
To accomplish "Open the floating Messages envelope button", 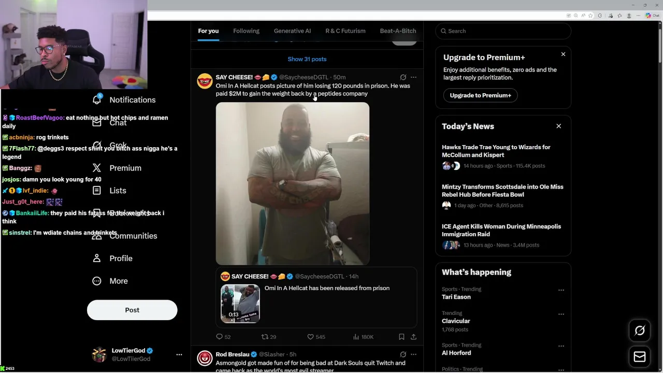I will 640,356.
